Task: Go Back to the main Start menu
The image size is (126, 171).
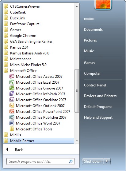Action: (x=19, y=149)
